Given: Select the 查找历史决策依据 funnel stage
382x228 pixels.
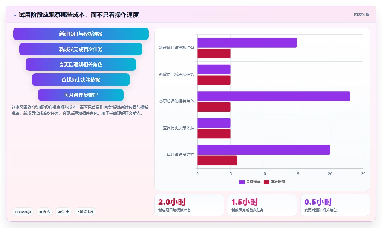Looking at the screenshot, I should 81,80.
